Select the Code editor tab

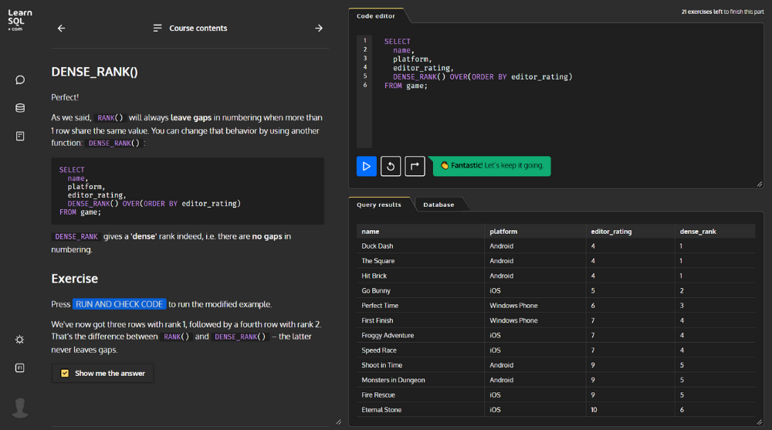pyautogui.click(x=376, y=16)
